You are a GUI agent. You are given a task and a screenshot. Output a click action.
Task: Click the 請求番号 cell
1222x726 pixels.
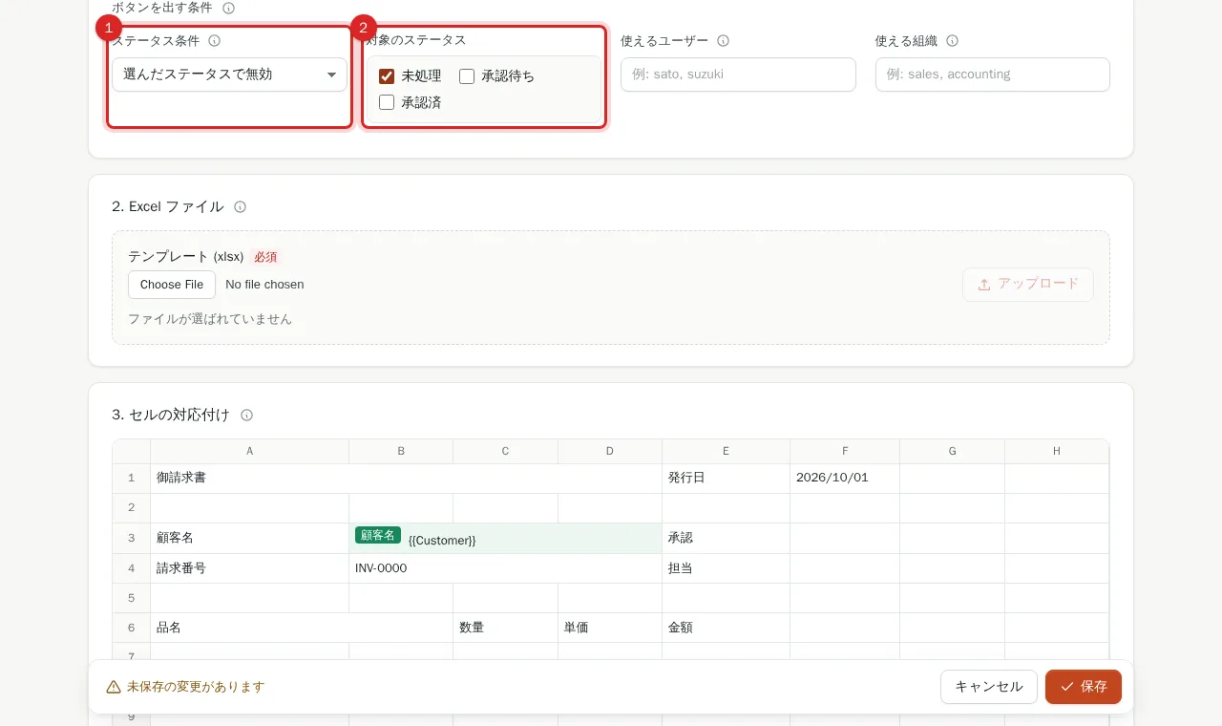250,568
